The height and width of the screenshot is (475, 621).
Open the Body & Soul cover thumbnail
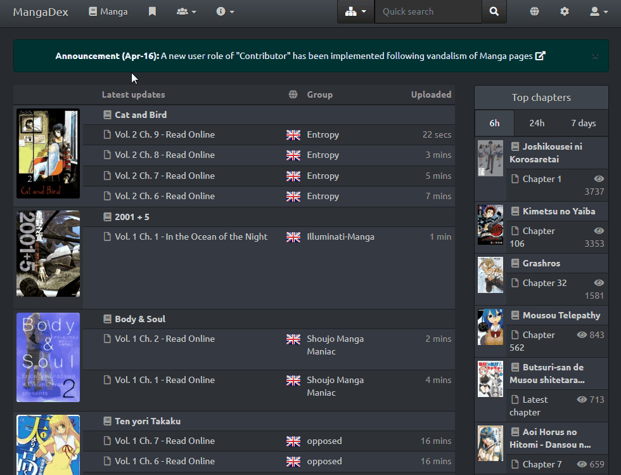(48, 357)
